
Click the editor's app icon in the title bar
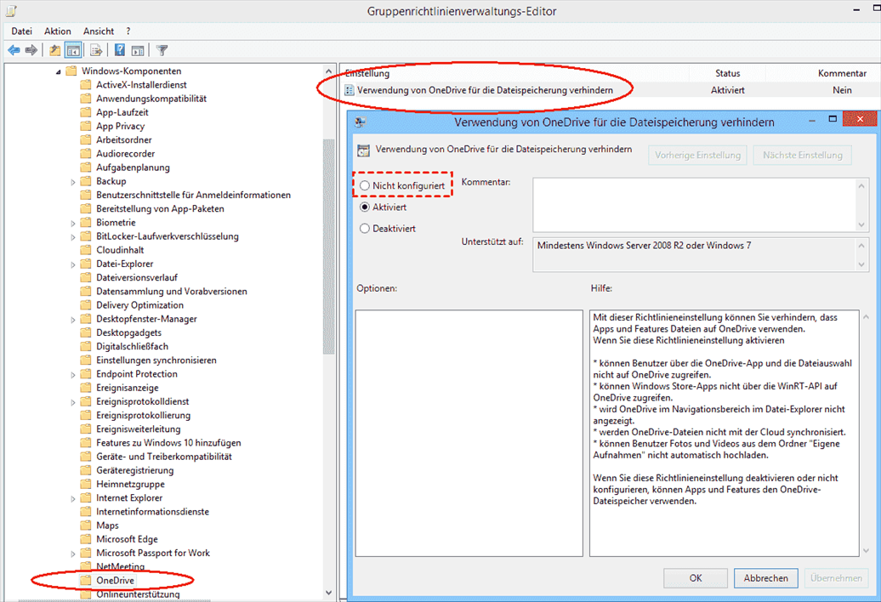[11, 11]
